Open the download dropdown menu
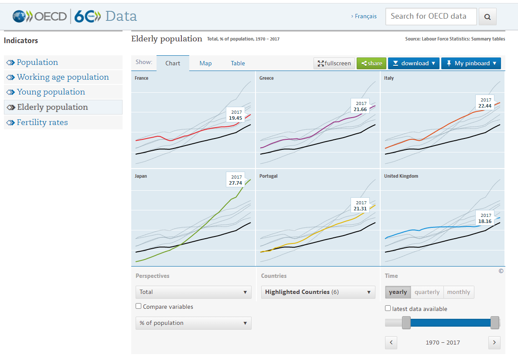Image resolution: width=518 pixels, height=358 pixels. [414, 63]
